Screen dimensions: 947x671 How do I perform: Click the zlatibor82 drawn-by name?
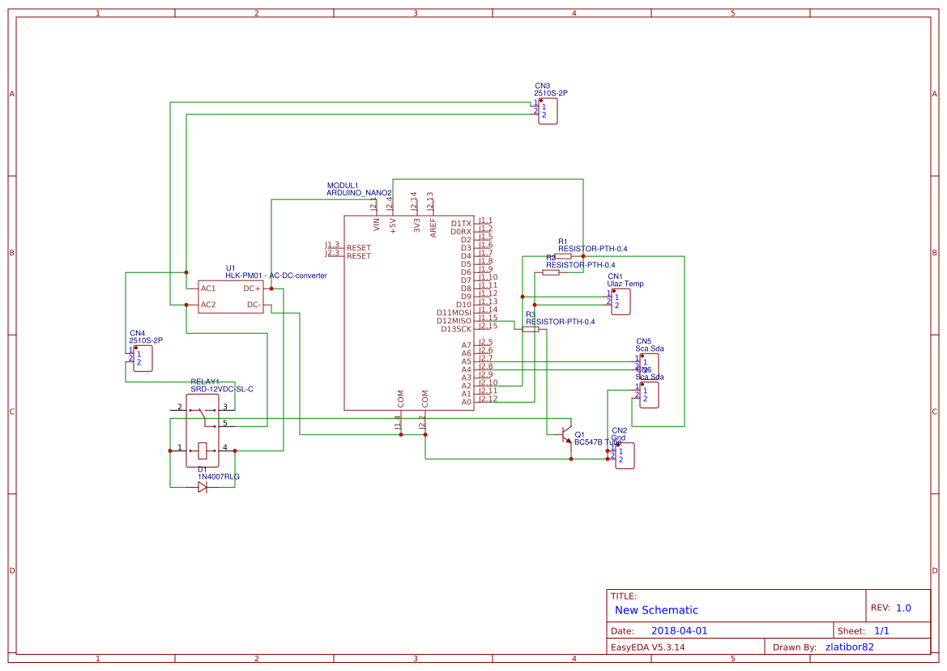click(x=851, y=646)
